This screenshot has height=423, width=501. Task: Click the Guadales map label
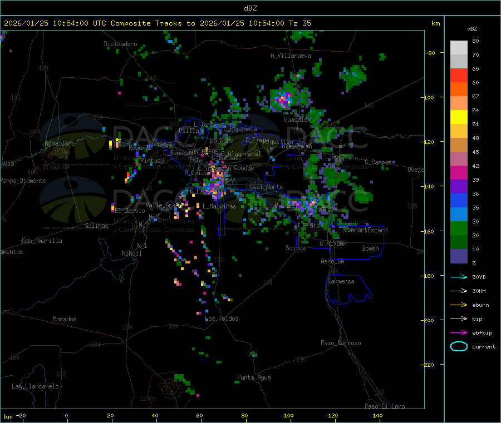(297, 120)
